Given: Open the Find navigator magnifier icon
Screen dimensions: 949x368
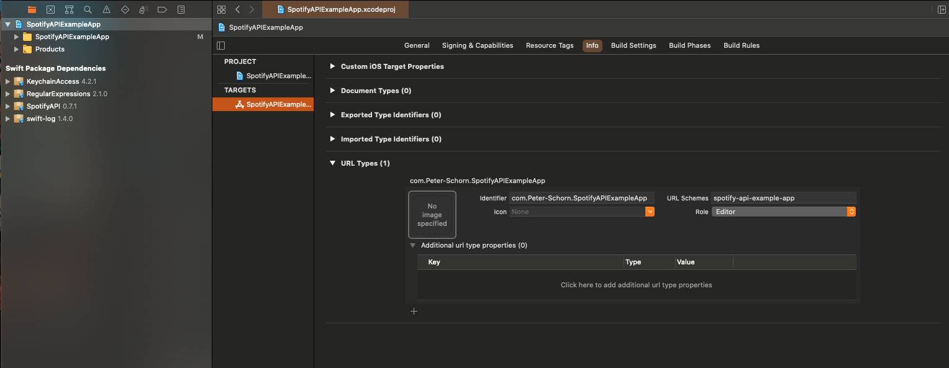Looking at the screenshot, I should click(x=88, y=9).
